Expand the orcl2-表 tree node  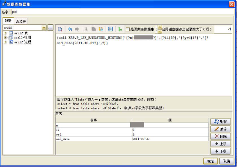[5, 33]
